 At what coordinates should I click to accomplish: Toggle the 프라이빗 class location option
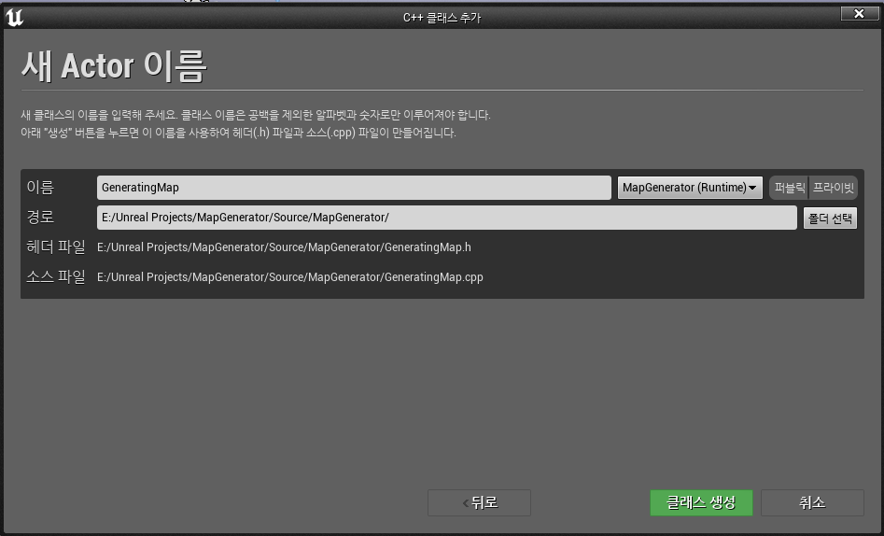[834, 188]
